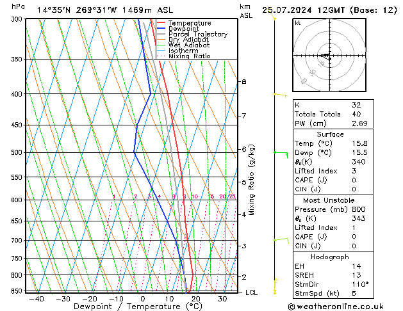This screenshot has width=403, height=311.
Task: Select the Temperature legend entry
Action: tap(188, 23)
